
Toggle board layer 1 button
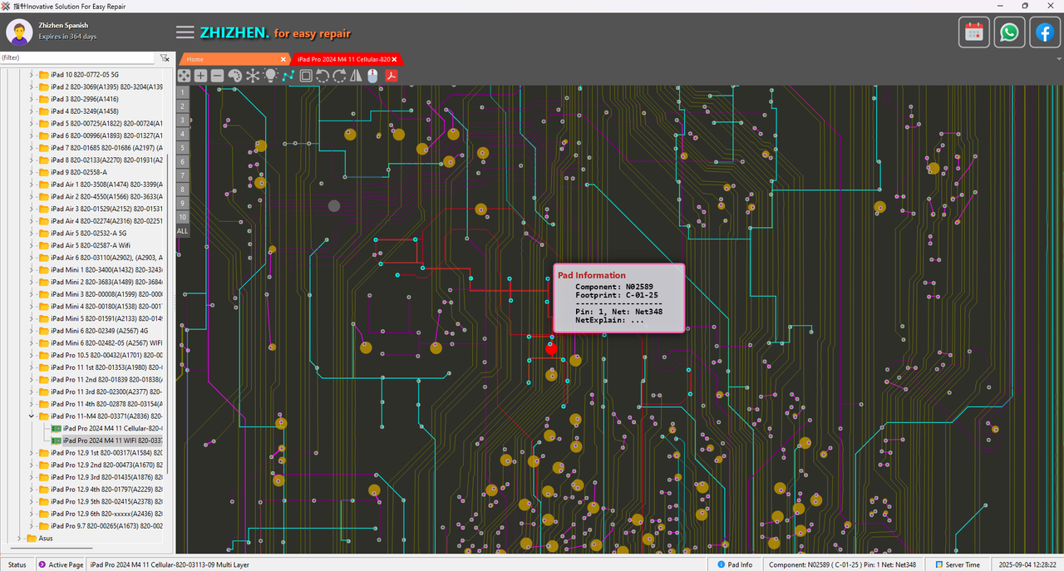pyautogui.click(x=182, y=93)
